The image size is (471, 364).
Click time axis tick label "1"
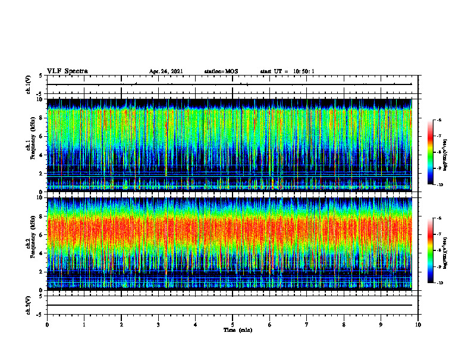point(84,325)
